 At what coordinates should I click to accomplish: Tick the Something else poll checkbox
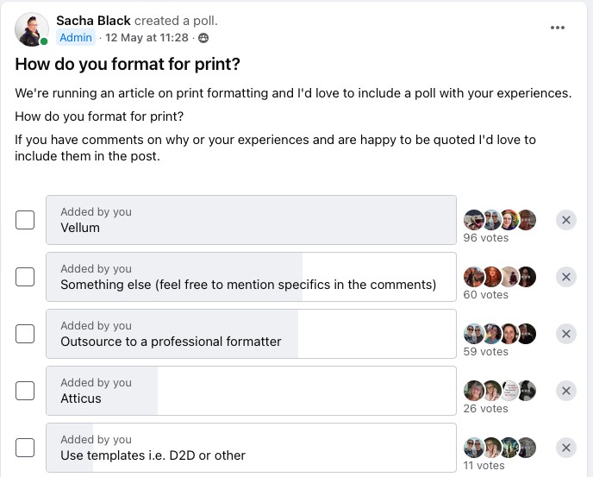pyautogui.click(x=26, y=277)
